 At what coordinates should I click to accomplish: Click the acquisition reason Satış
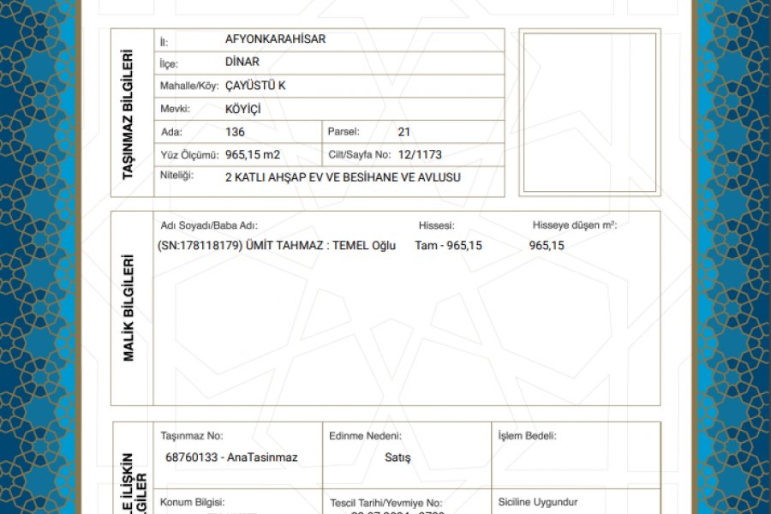(397, 457)
